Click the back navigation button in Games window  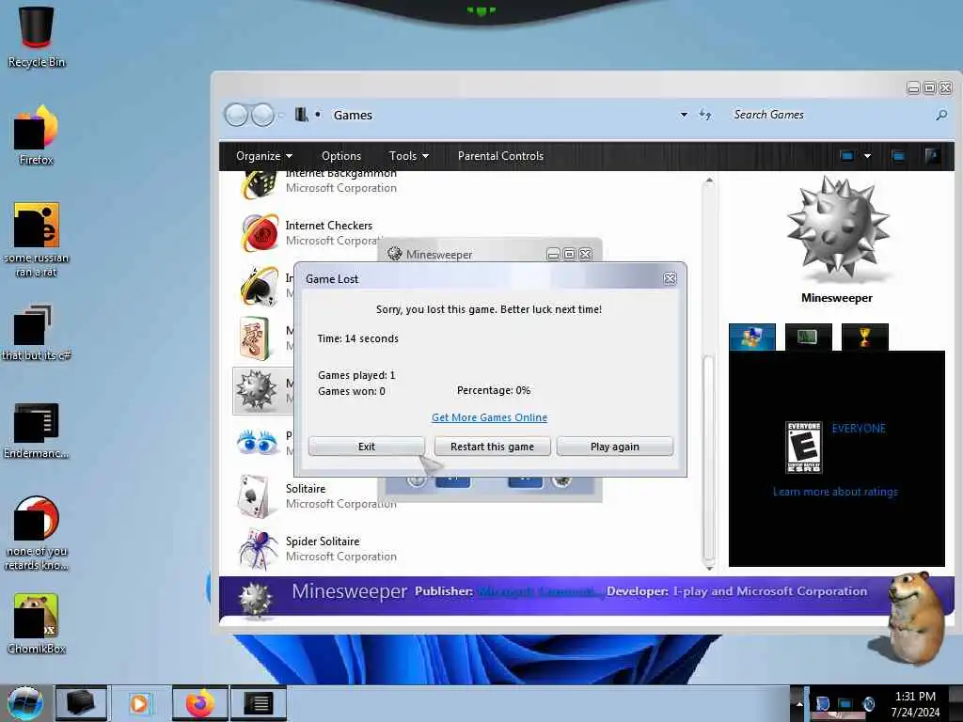[236, 115]
